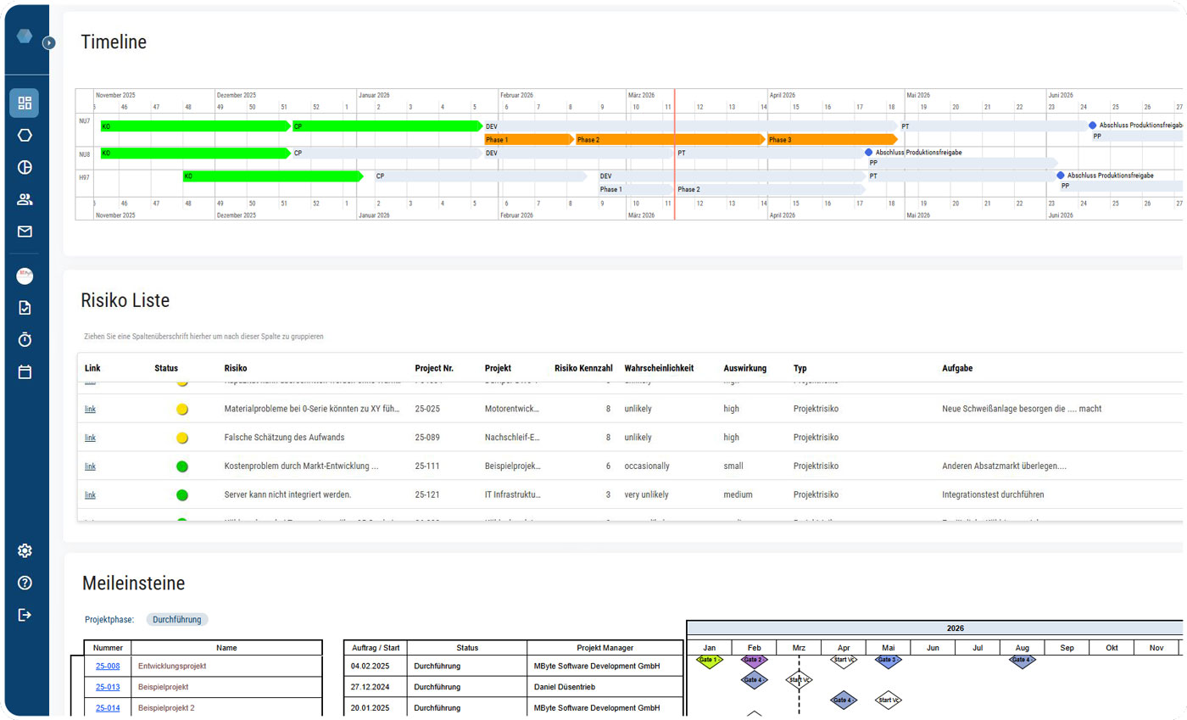
Task: Select the hexagon Projects icon in sidebar
Action: tap(25, 134)
